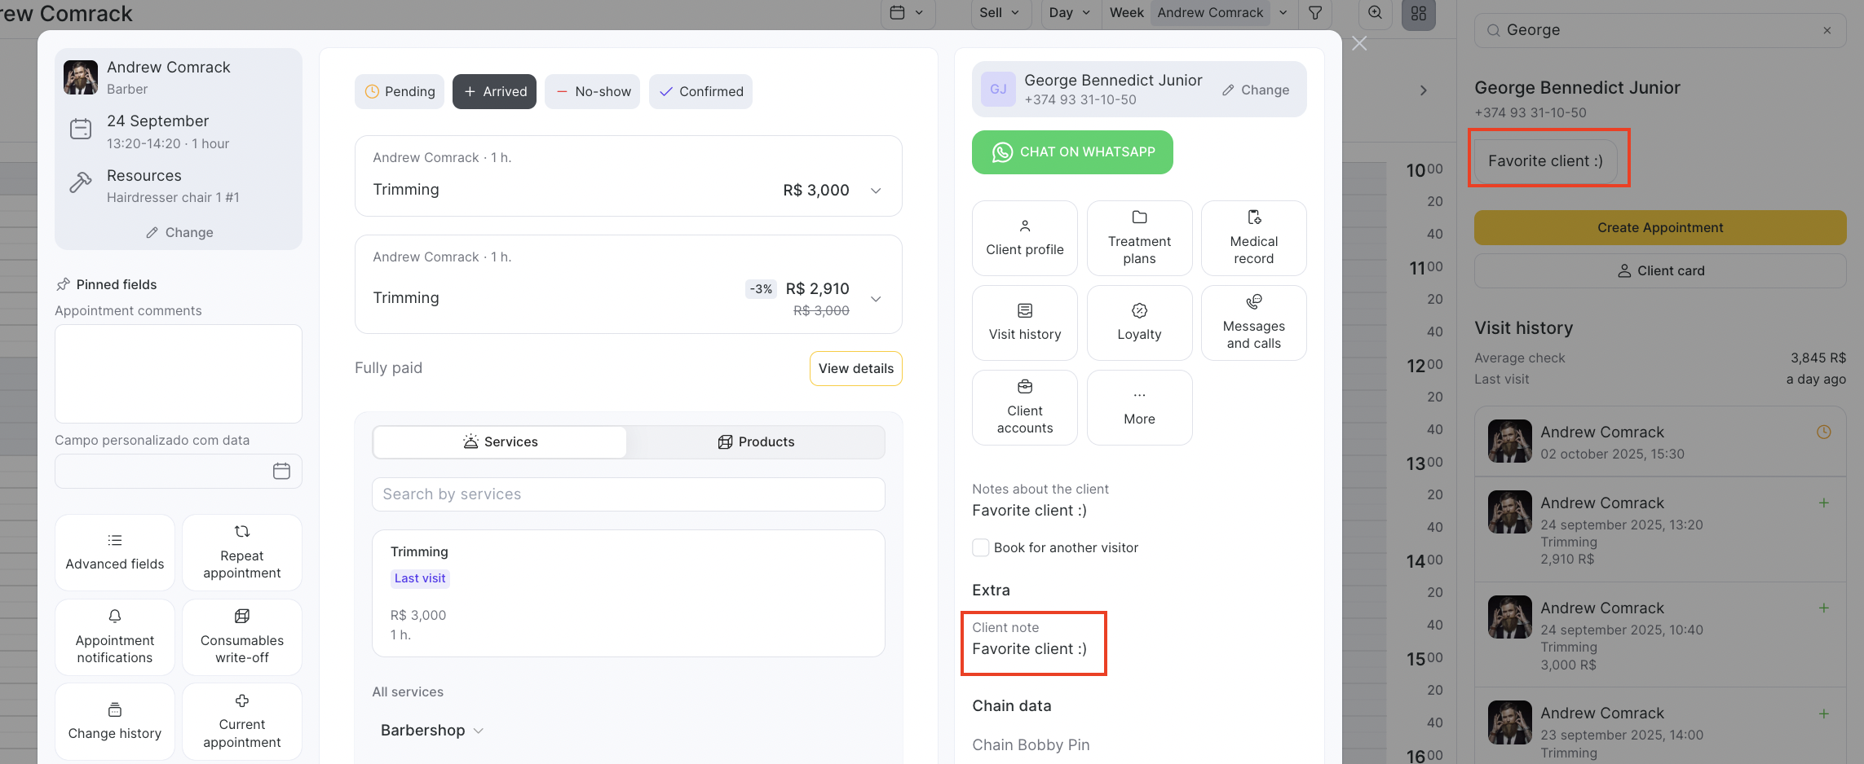Expand the discounted R$ 2,910 Trimming row

point(876,299)
